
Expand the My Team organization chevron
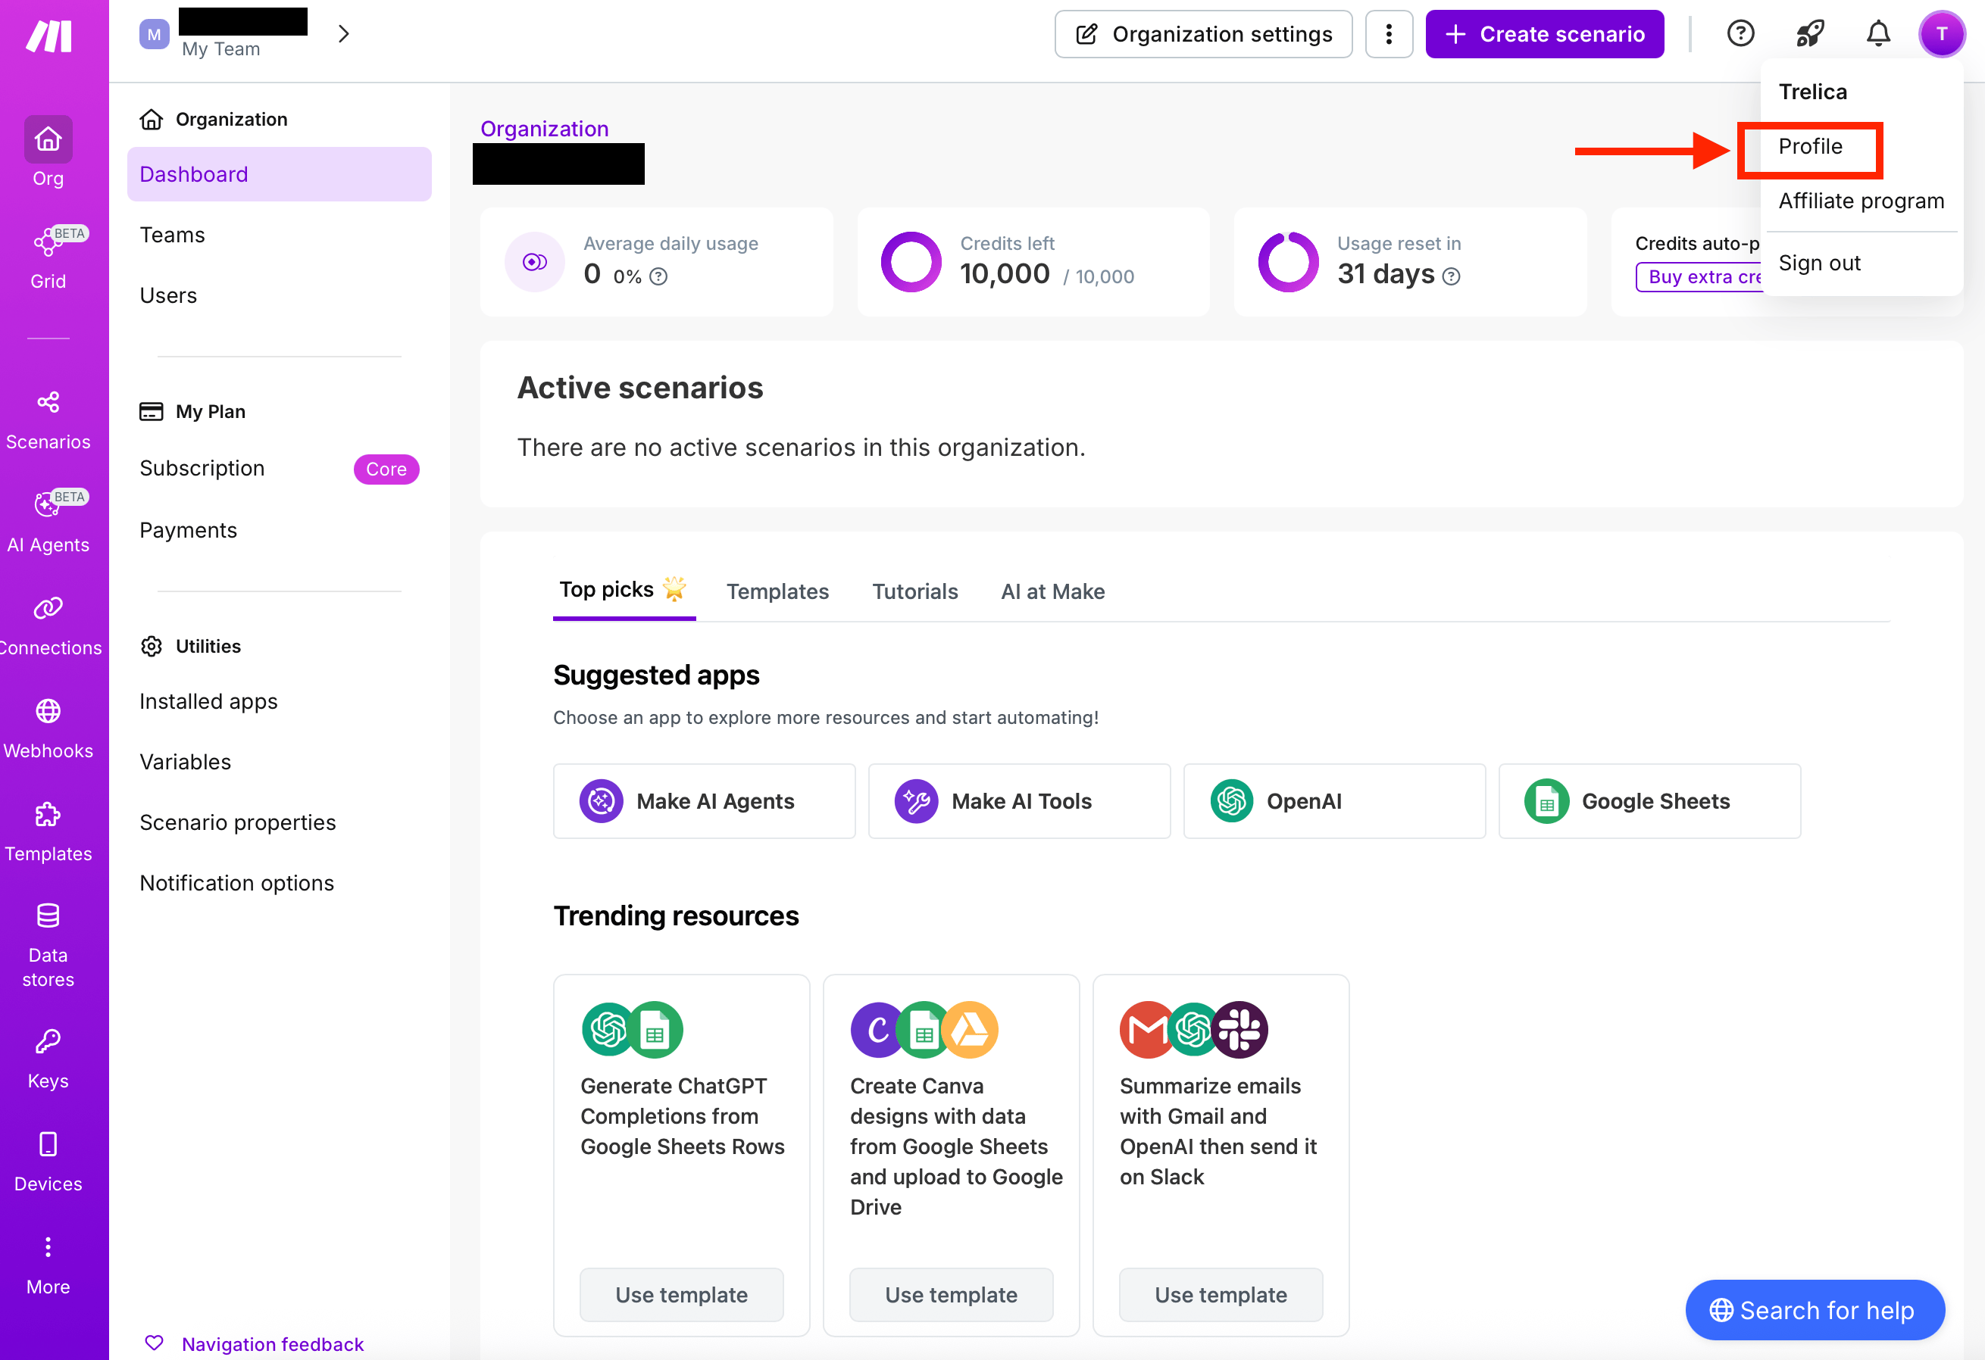(343, 34)
